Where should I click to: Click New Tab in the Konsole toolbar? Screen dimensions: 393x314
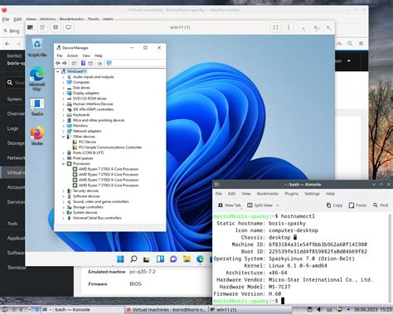tap(230, 205)
